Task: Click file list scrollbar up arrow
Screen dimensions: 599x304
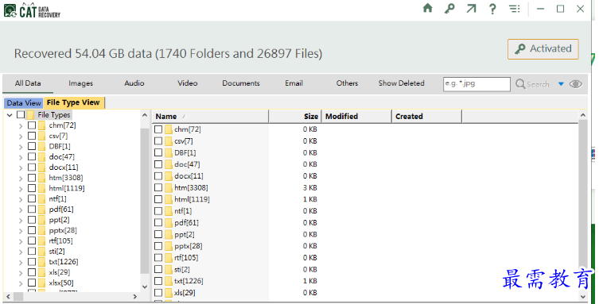Action: pos(582,115)
